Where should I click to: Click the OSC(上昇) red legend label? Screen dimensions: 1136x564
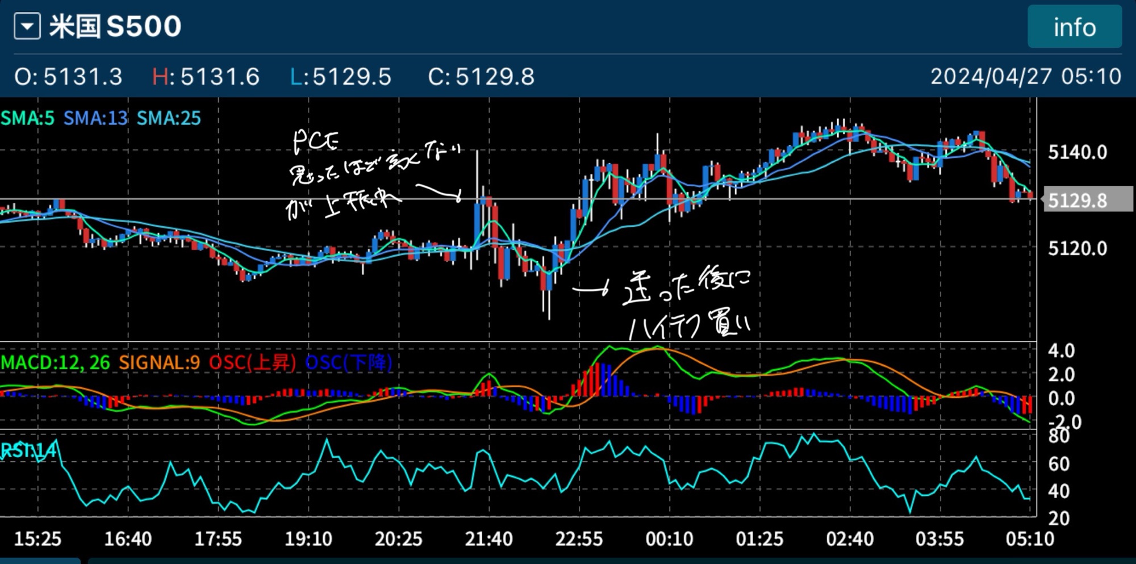point(252,362)
